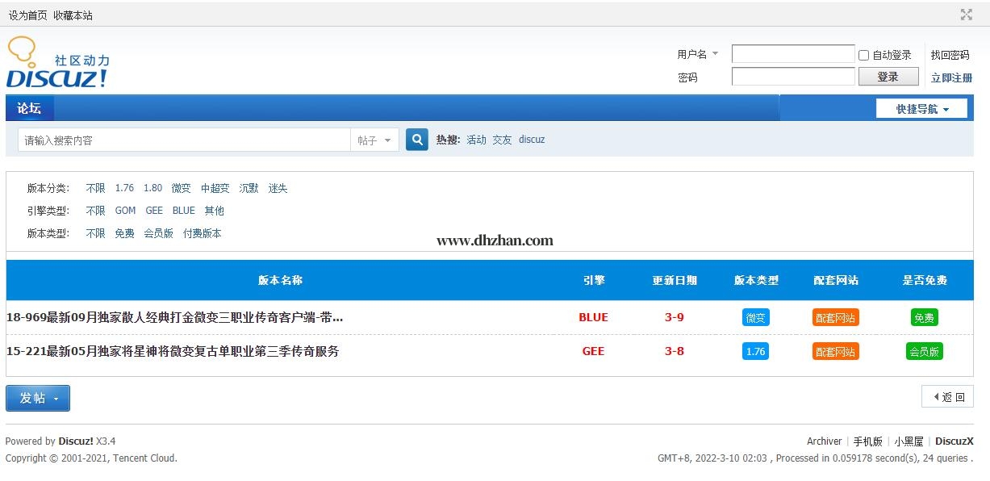Image resolution: width=990 pixels, height=481 pixels.
Task: Open the 立即注册 link
Action: [x=951, y=77]
